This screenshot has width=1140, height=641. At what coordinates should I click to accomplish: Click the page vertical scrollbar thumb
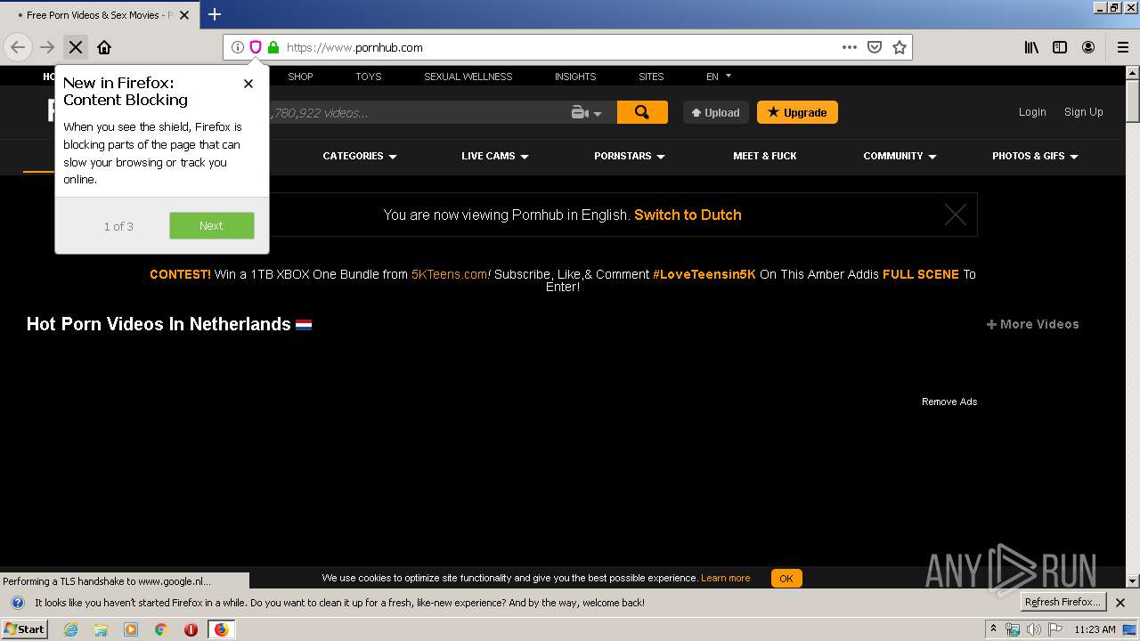tap(1133, 101)
